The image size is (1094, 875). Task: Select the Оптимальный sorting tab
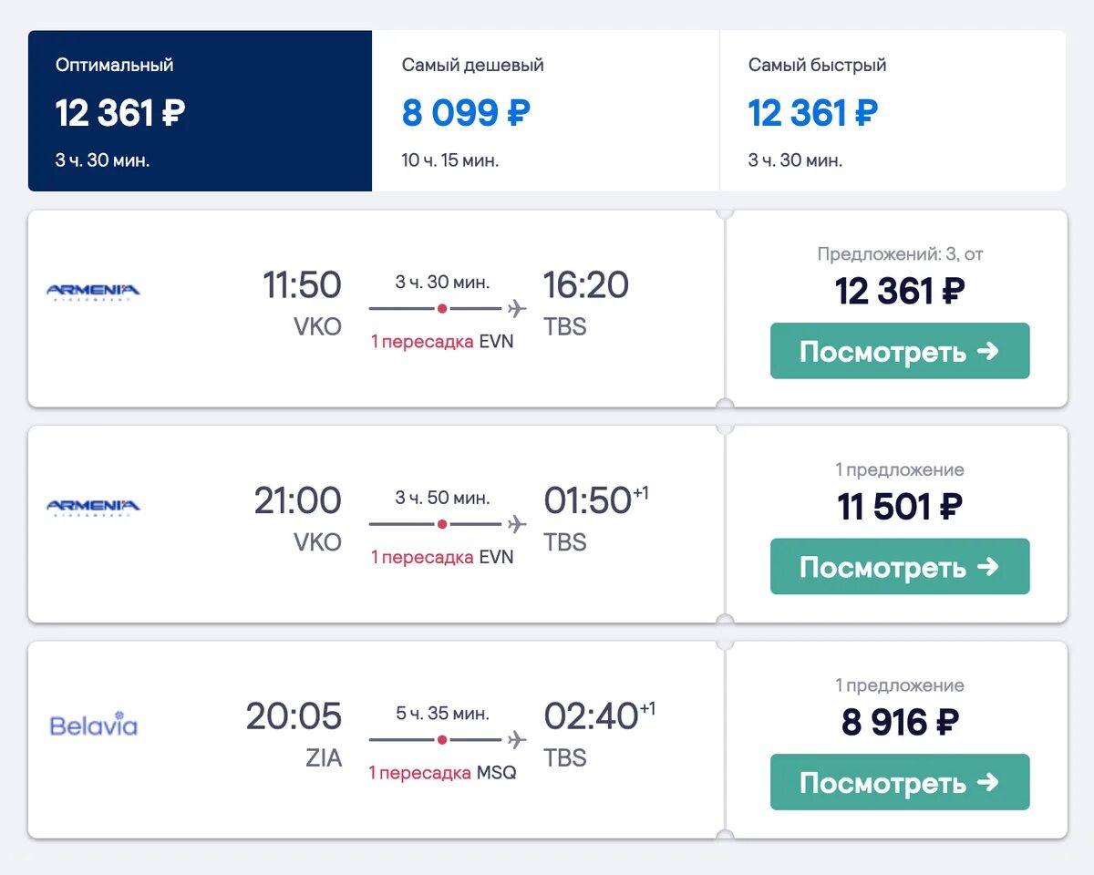[200, 111]
